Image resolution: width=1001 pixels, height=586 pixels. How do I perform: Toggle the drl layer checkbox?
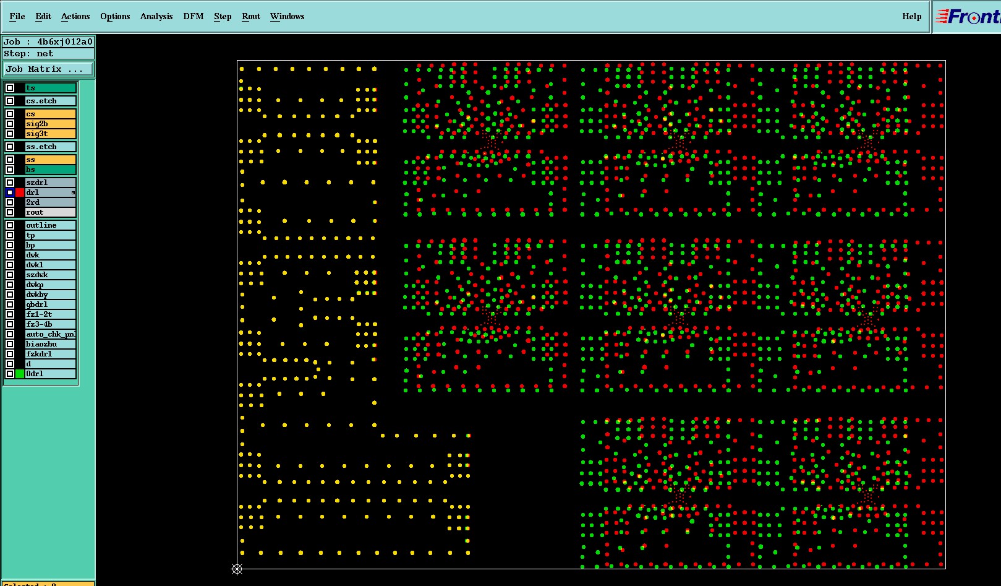coord(10,192)
